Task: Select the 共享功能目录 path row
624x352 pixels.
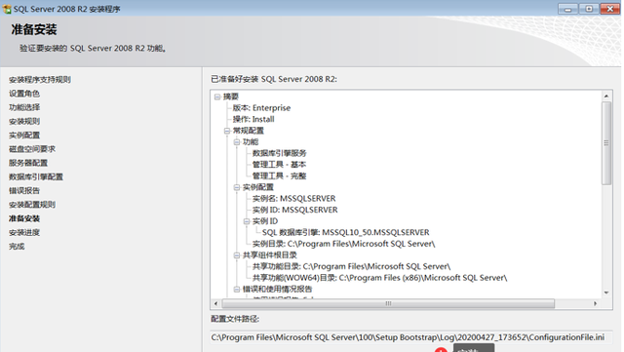Action: pos(351,266)
